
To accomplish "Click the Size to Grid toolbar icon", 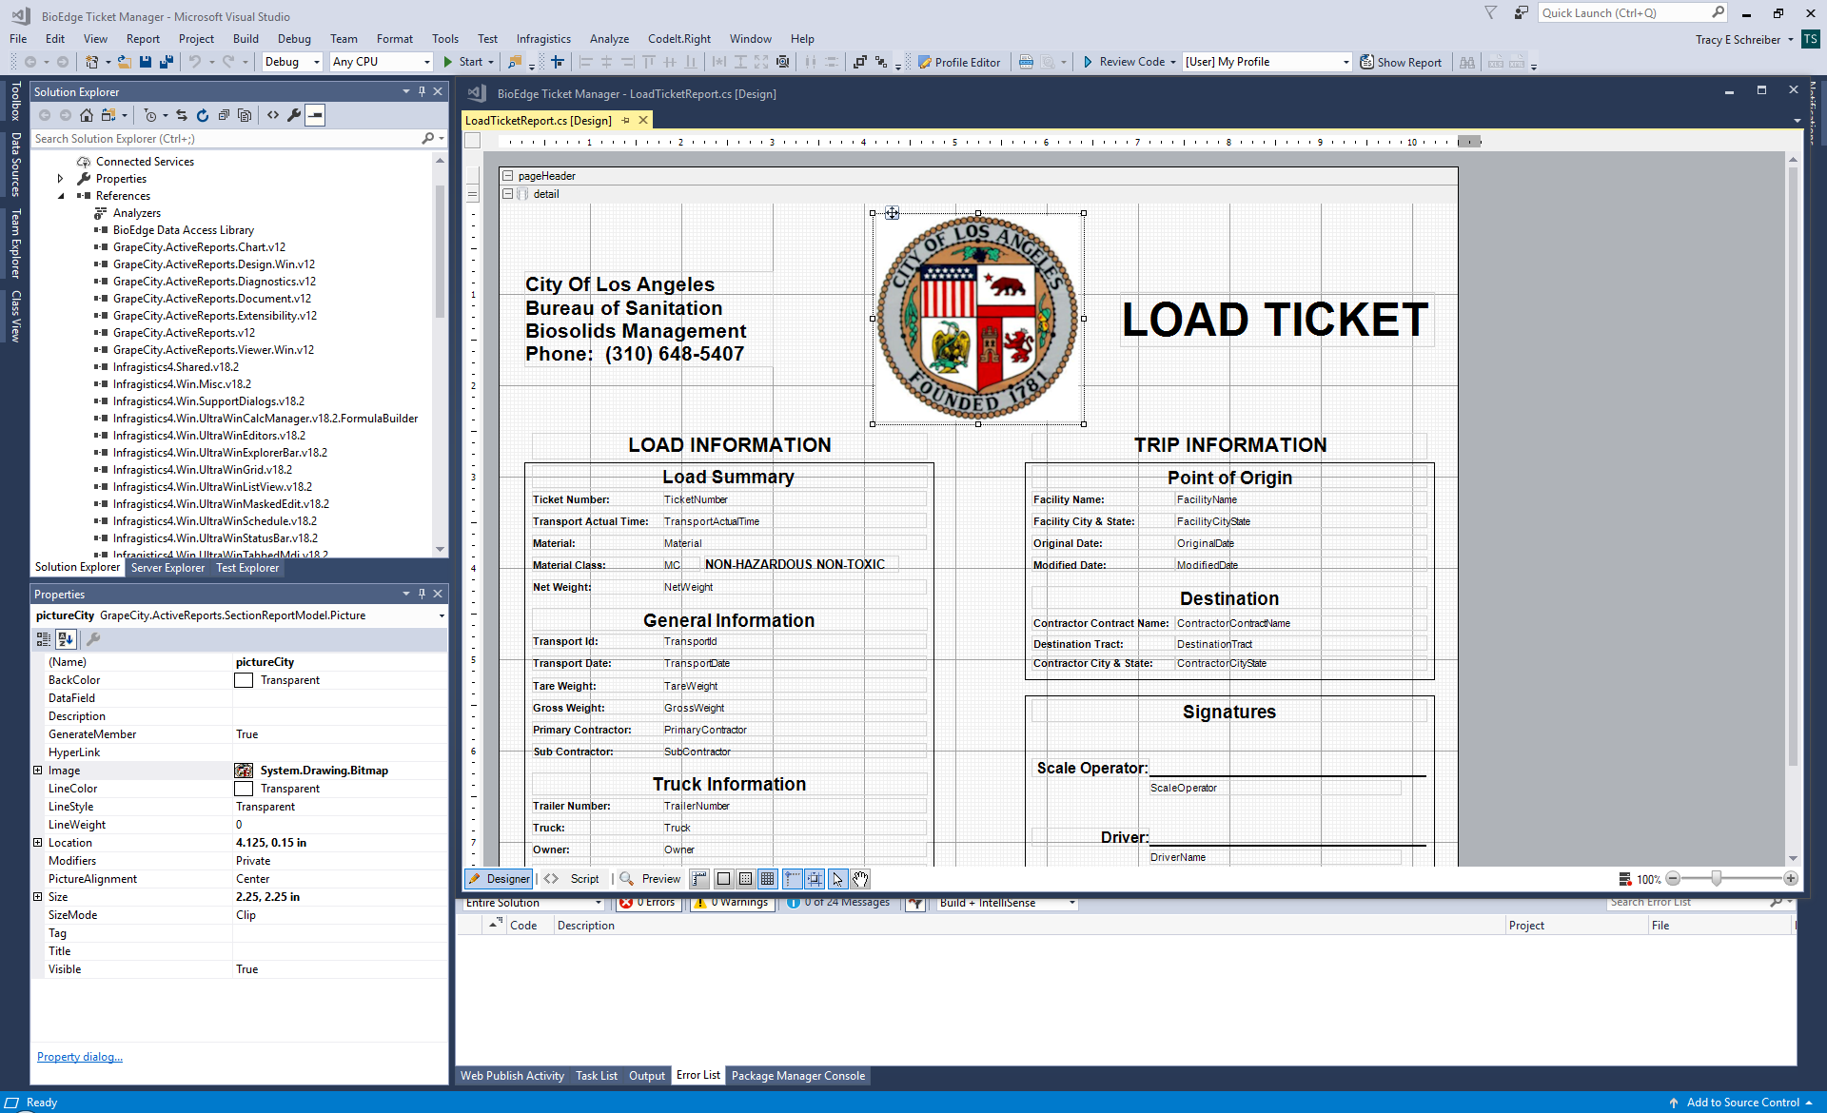I will coord(782,62).
